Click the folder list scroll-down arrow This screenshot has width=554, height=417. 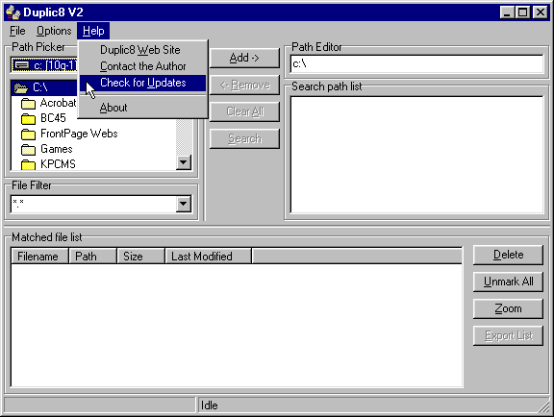tap(184, 162)
